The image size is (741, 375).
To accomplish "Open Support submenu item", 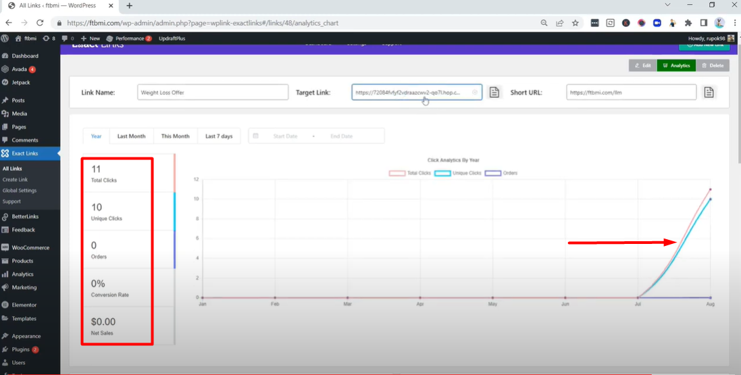I will click(x=11, y=201).
